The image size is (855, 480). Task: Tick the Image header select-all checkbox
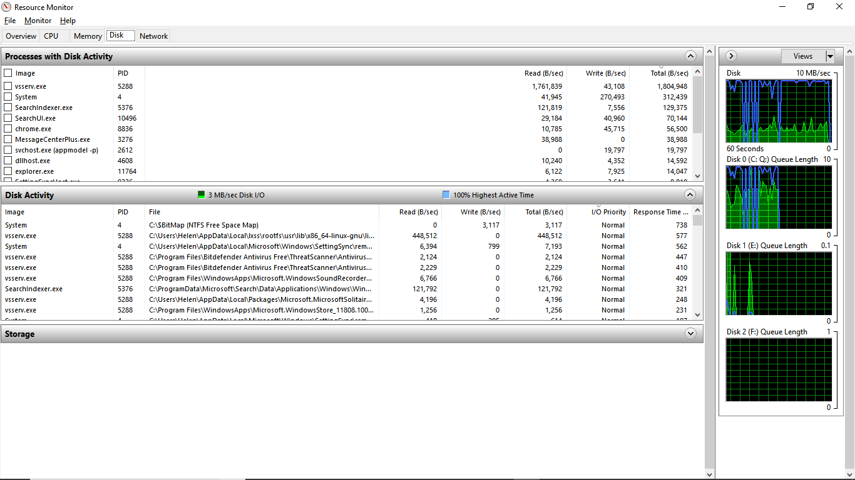[8, 73]
